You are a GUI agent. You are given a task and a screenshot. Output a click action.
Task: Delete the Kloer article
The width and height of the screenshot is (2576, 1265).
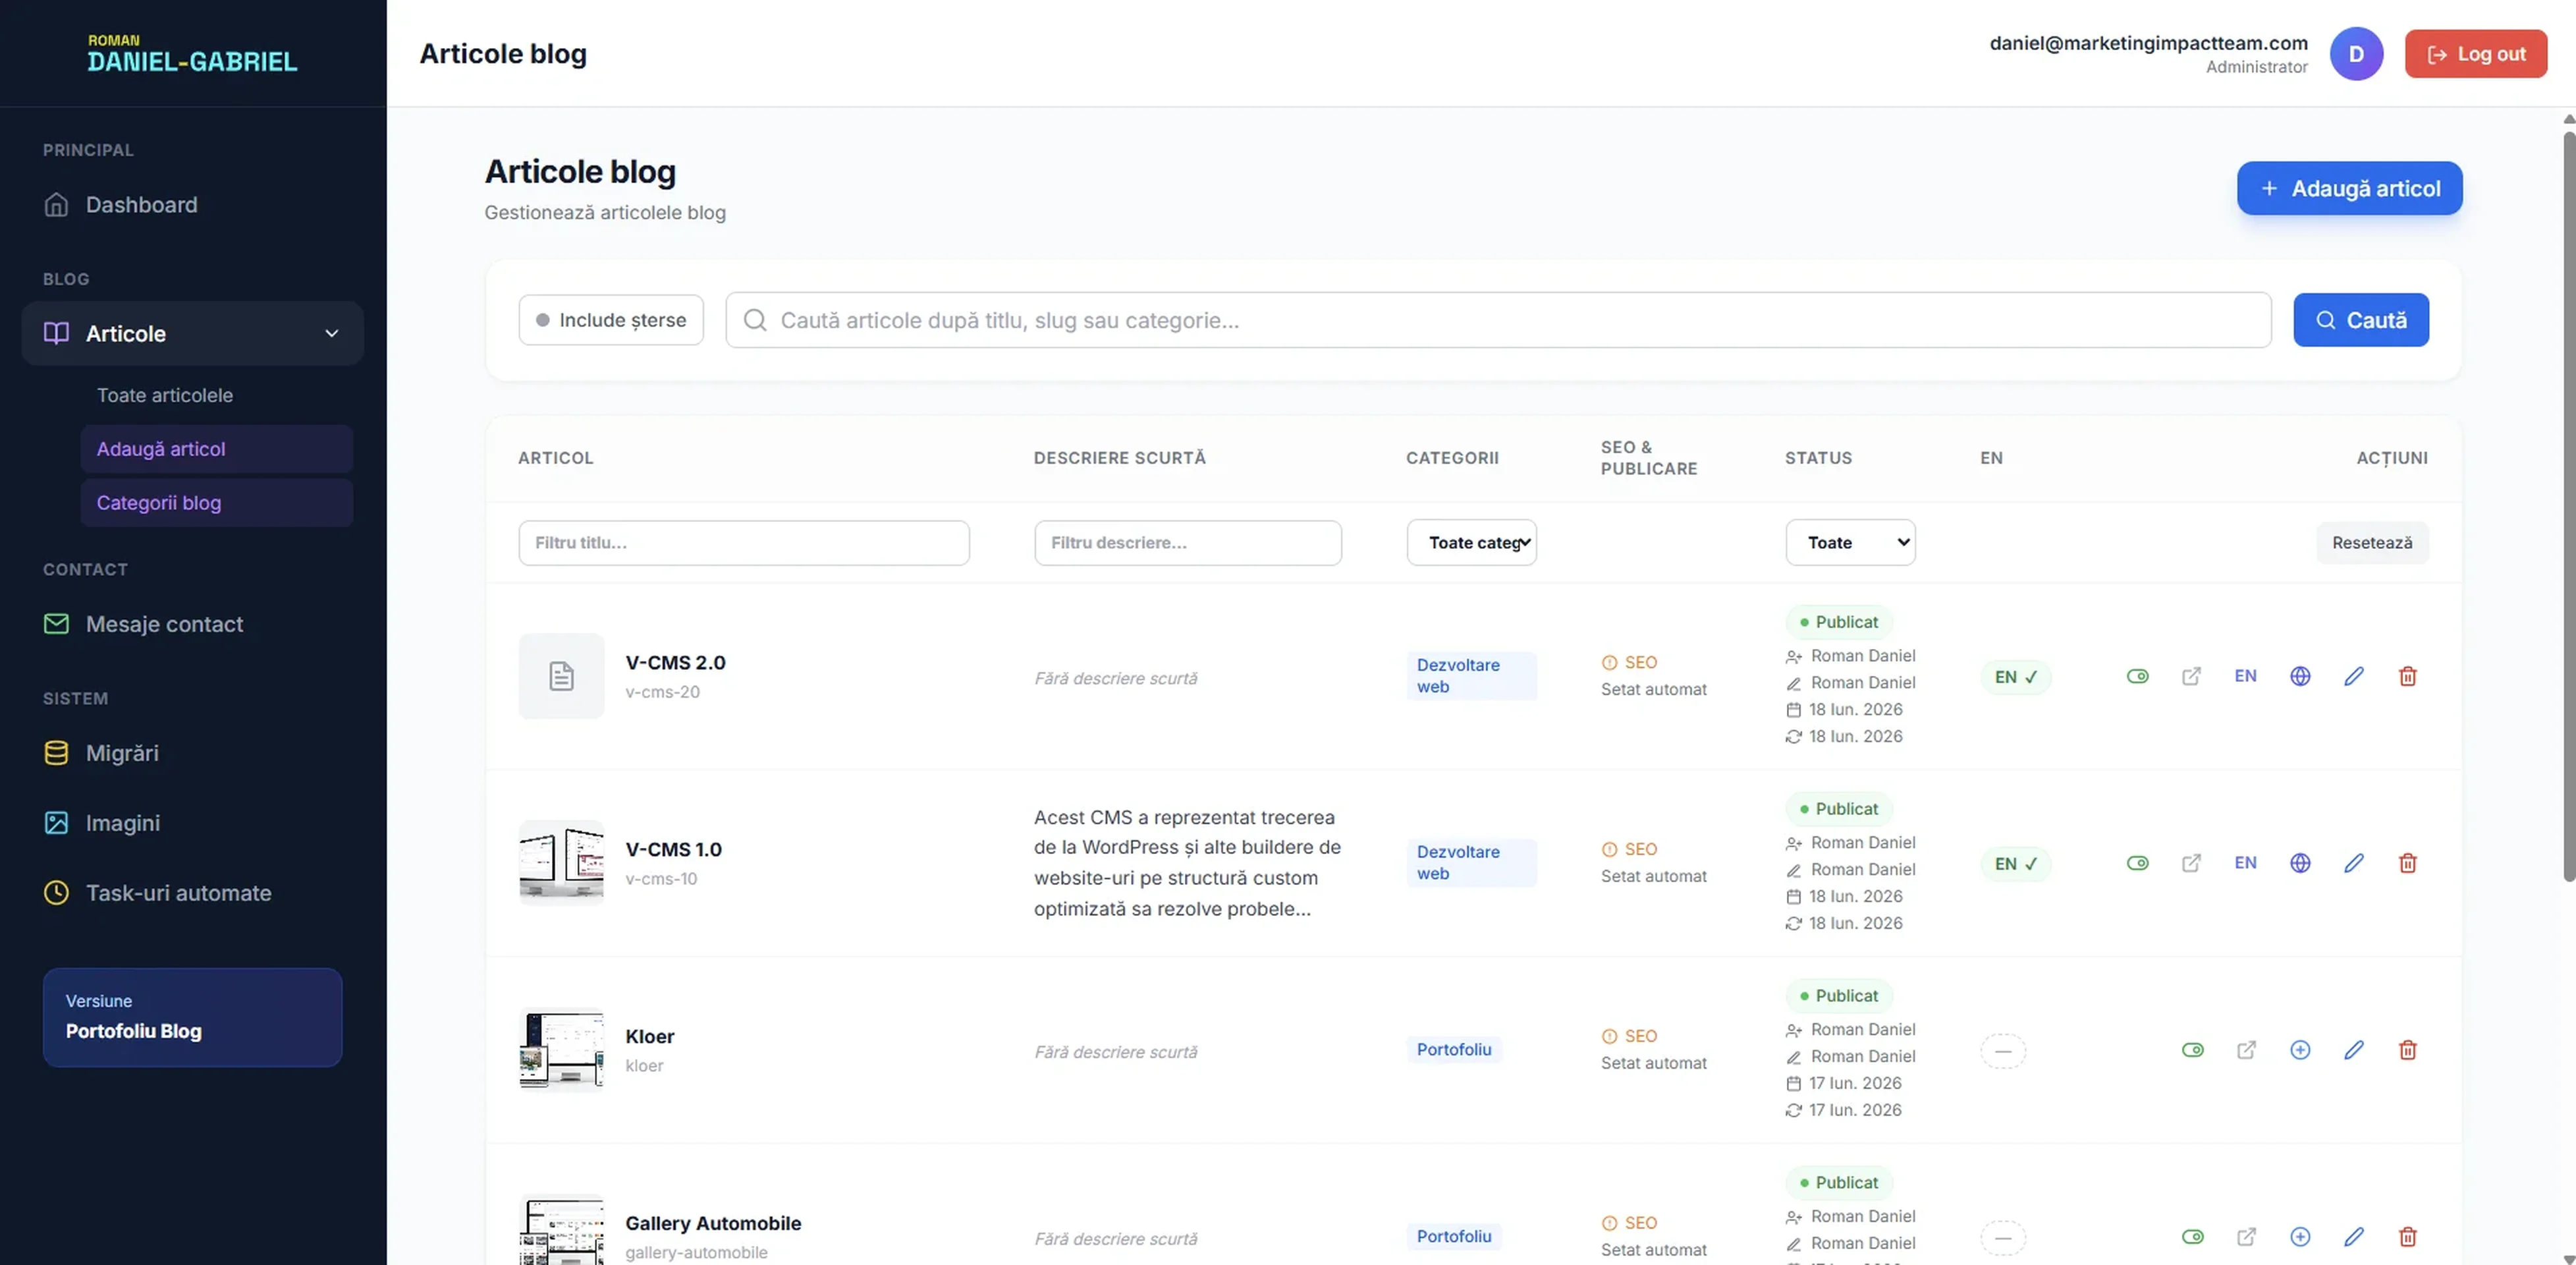tap(2408, 1050)
